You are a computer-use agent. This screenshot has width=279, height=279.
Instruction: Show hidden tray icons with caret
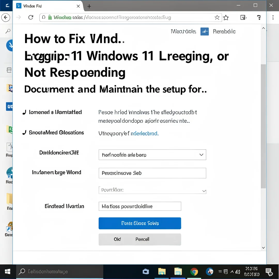coord(232,272)
